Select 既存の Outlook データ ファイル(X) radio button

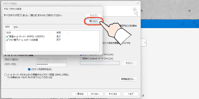click(81, 59)
